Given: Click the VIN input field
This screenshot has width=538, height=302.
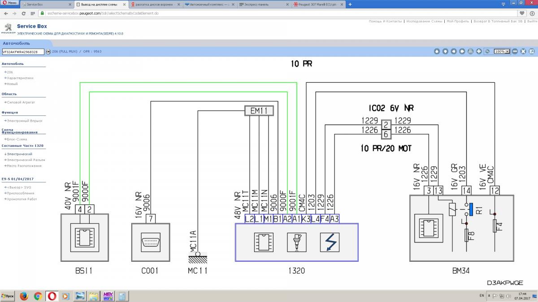Looking at the screenshot, I should click(23, 51).
